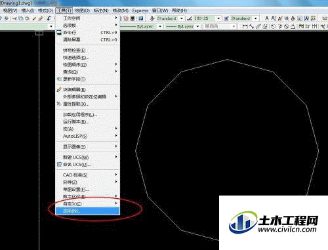Image resolution: width=328 pixels, height=250 pixels.
Task: Select 块编辑器(B) menu entry
Action: point(87,90)
